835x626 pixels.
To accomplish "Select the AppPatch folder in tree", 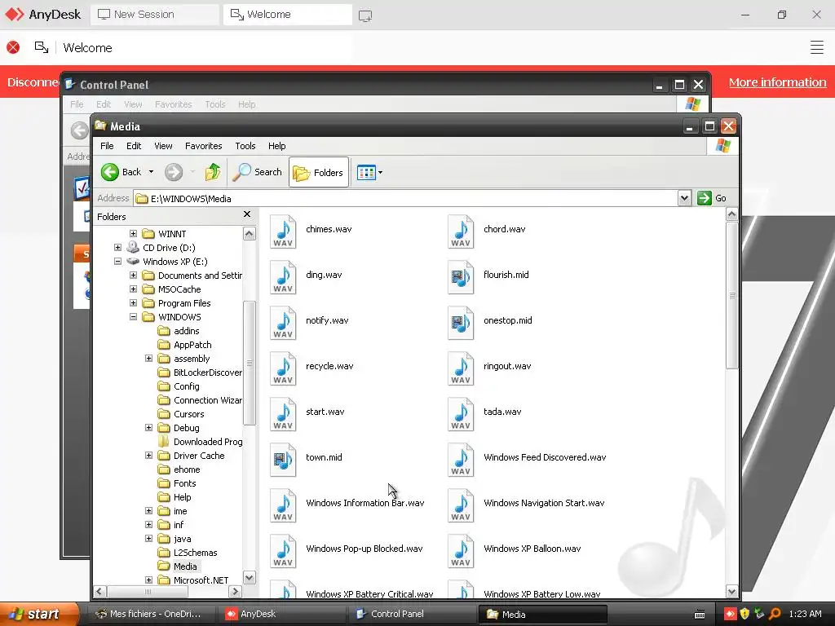I will (x=192, y=345).
